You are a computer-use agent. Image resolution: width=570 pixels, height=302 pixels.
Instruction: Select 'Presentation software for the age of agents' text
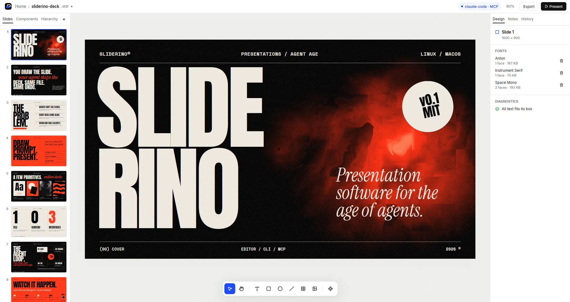pos(387,193)
